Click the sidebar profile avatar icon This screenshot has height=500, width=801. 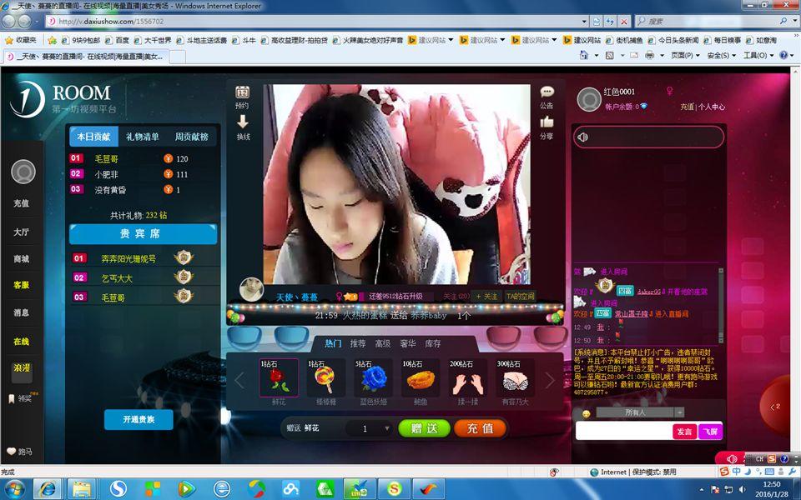pos(23,172)
